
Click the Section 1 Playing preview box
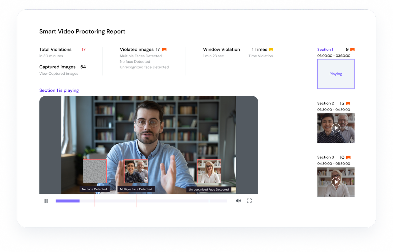click(336, 74)
